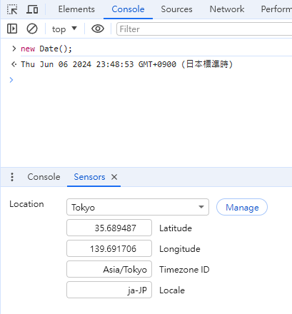Select the Sensors drawer tab
292x314 pixels.
[x=89, y=177]
